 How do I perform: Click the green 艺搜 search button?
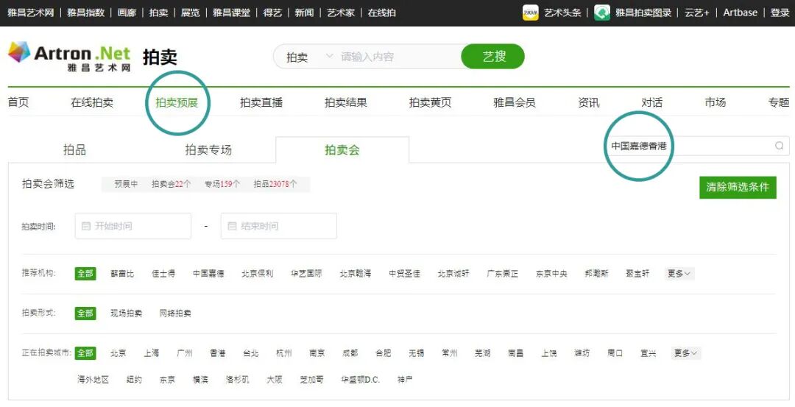tap(492, 56)
